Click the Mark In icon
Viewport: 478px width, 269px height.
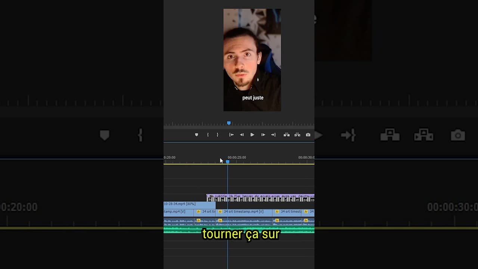208,135
